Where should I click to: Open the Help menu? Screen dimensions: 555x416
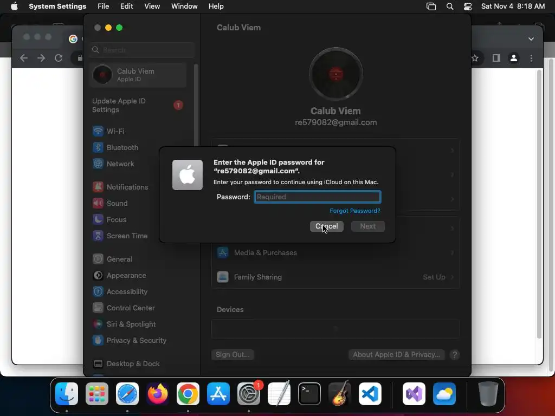click(216, 6)
